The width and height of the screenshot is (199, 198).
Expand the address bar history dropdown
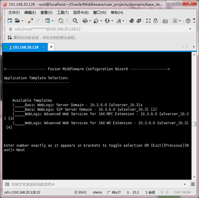[190, 29]
